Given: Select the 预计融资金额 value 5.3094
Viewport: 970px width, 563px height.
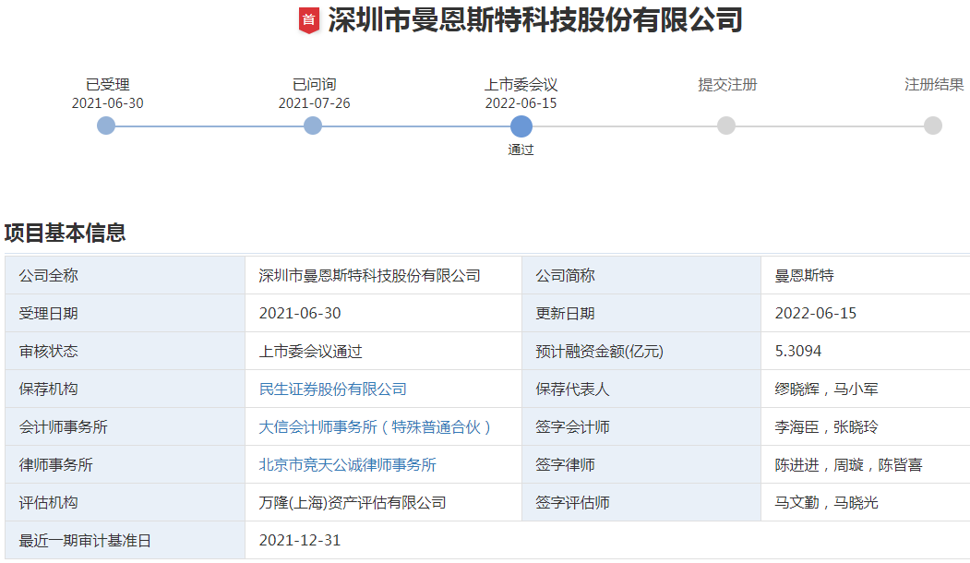Looking at the screenshot, I should [797, 350].
